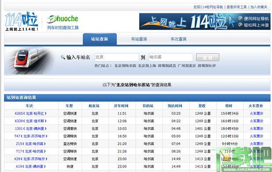Click the 始发站 column header
The image size is (272, 172).
tap(94, 106)
